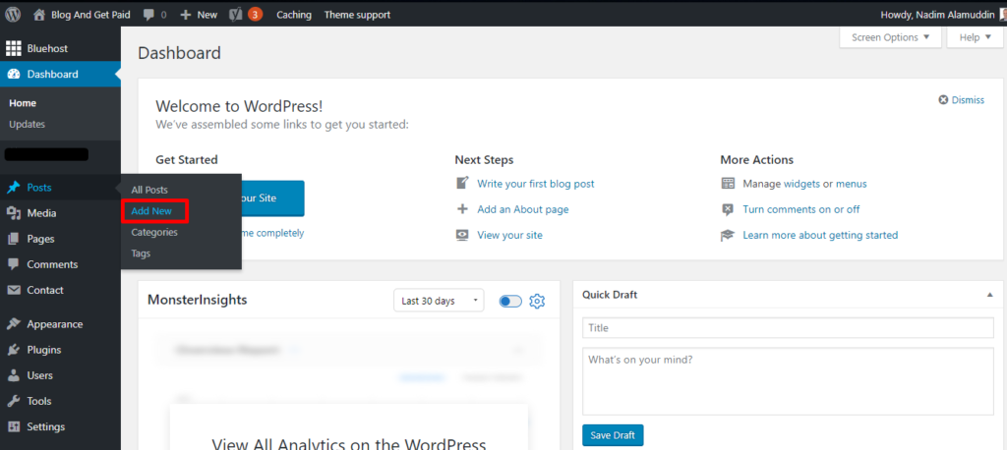1007x450 pixels.
Task: Select Add New in the Posts submenu
Action: (x=151, y=211)
